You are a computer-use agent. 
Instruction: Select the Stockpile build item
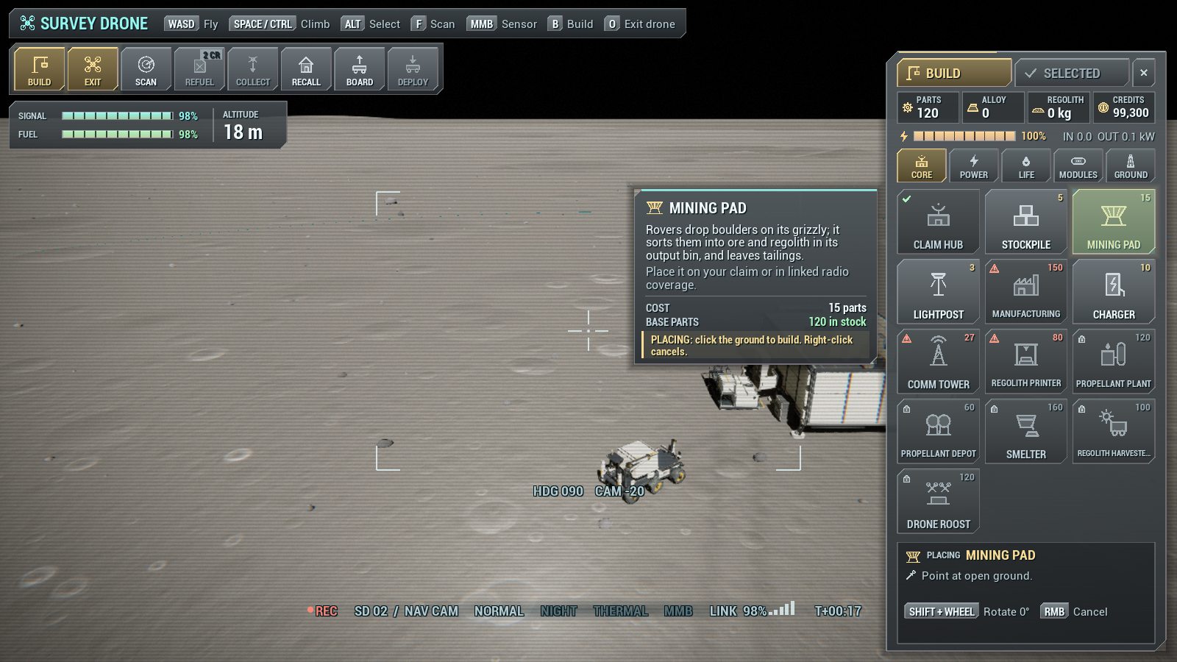click(x=1025, y=221)
